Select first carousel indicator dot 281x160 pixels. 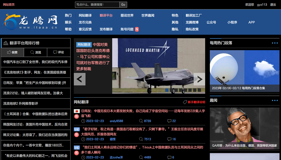[167, 90]
